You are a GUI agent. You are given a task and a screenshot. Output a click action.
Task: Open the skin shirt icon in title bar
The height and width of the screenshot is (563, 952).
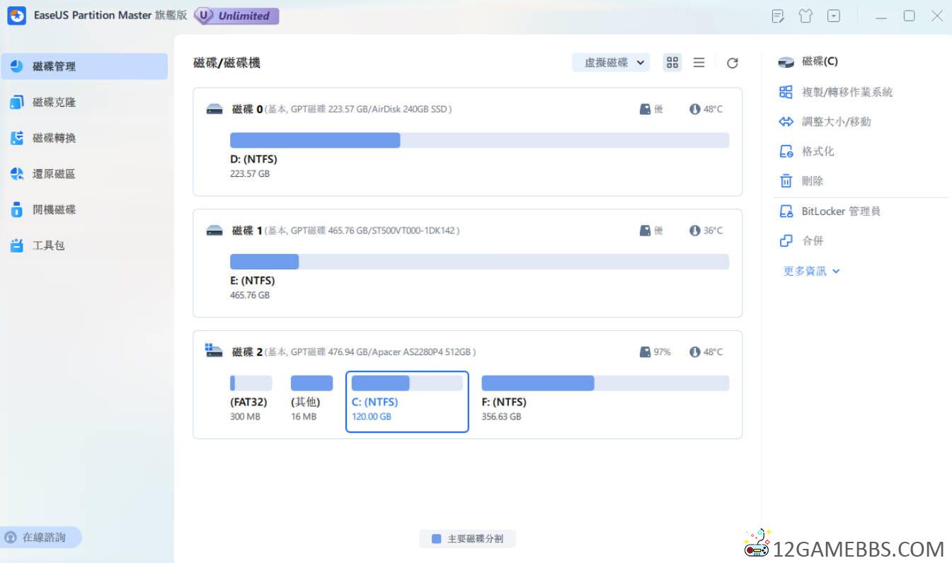pos(805,16)
